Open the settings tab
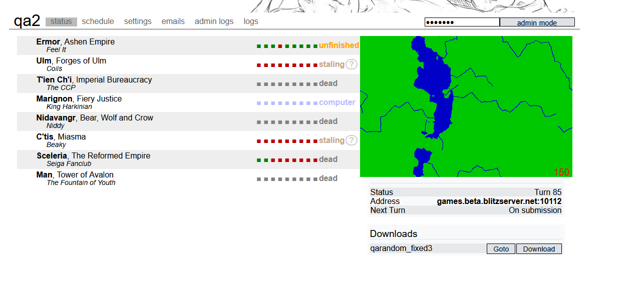 [138, 21]
